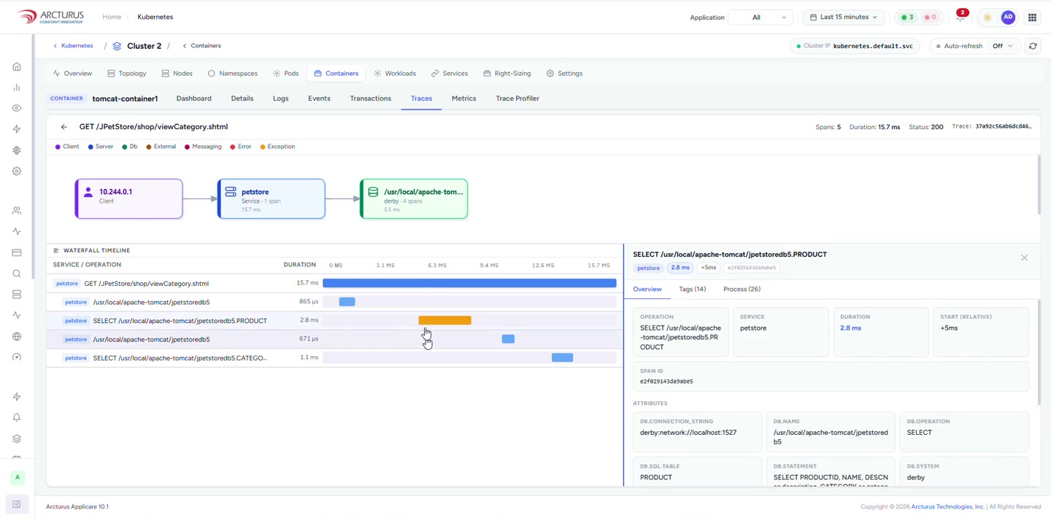Image resolution: width=1051 pixels, height=518 pixels.
Task: Switch to the Trace Profiler tab
Action: pyautogui.click(x=517, y=98)
